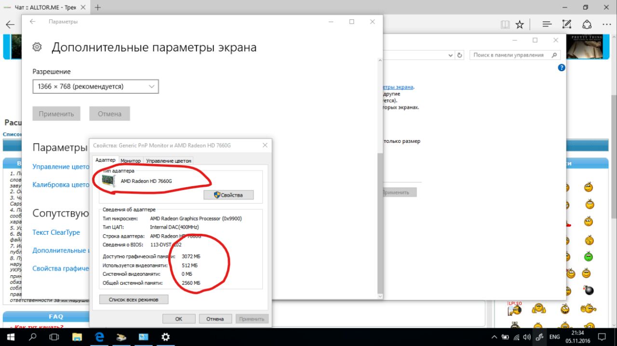Open taskbar search magnifier
The width and height of the screenshot is (617, 346).
coord(33,337)
